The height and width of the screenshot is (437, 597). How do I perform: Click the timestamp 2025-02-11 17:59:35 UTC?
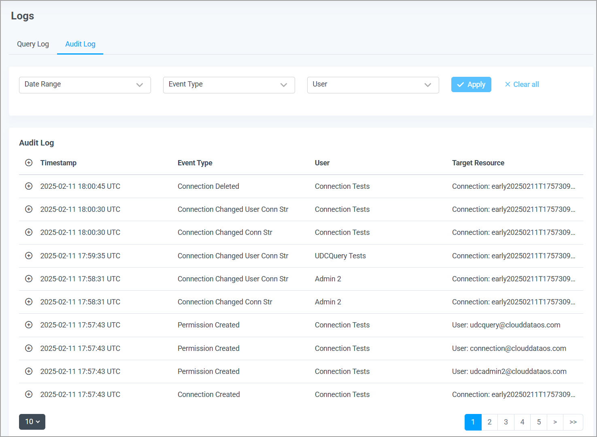click(x=80, y=256)
